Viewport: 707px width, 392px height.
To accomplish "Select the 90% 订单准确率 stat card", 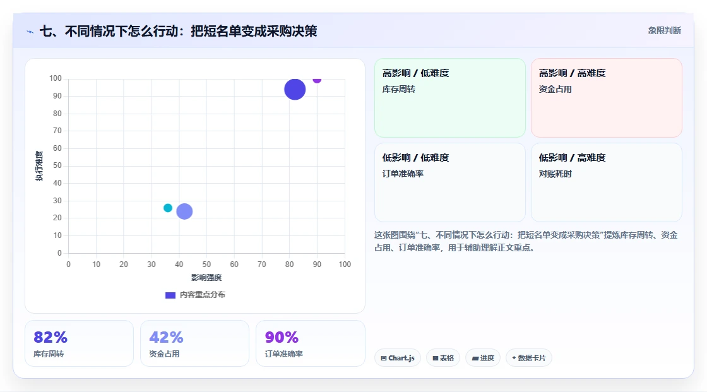I will coord(310,343).
